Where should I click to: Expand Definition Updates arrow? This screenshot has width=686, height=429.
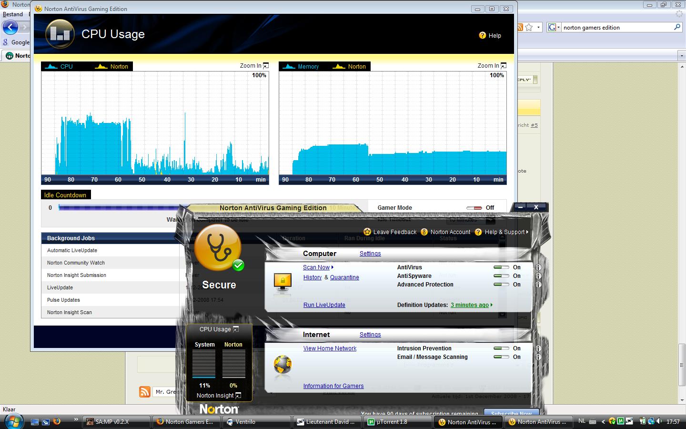[491, 305]
